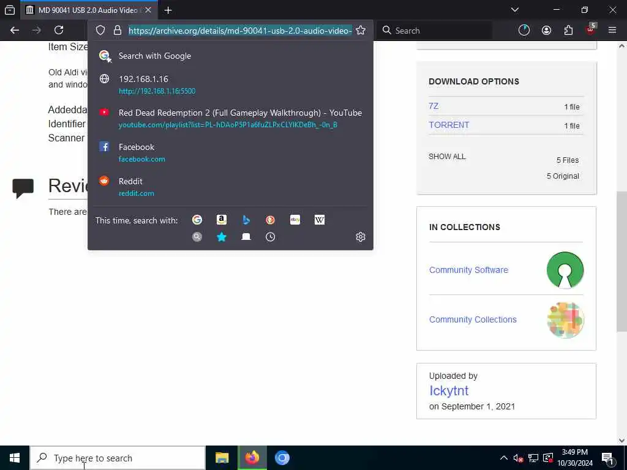Choose the Reddit suggestion
Screen dimensions: 627x470
tap(230, 187)
